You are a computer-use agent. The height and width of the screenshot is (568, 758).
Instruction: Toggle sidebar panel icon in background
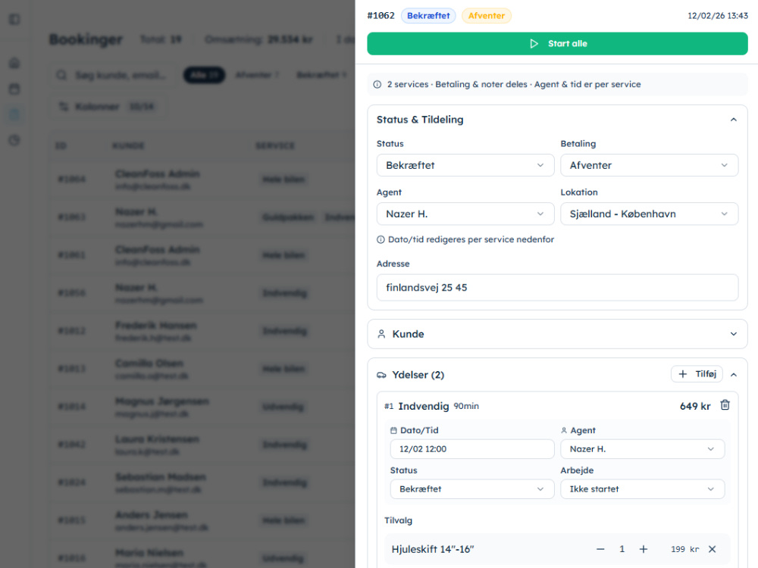pos(14,20)
